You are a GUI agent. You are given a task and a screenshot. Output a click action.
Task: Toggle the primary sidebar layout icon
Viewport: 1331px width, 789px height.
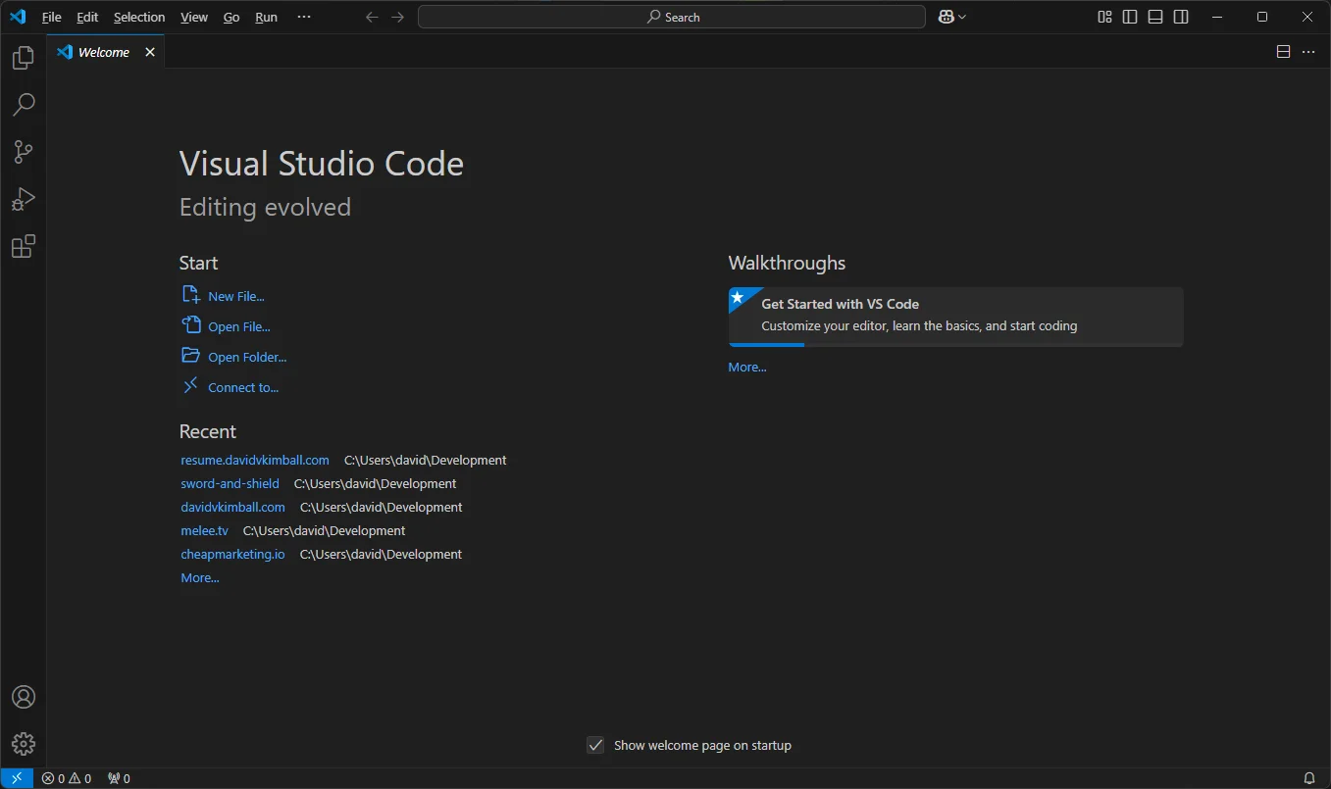[1129, 16]
